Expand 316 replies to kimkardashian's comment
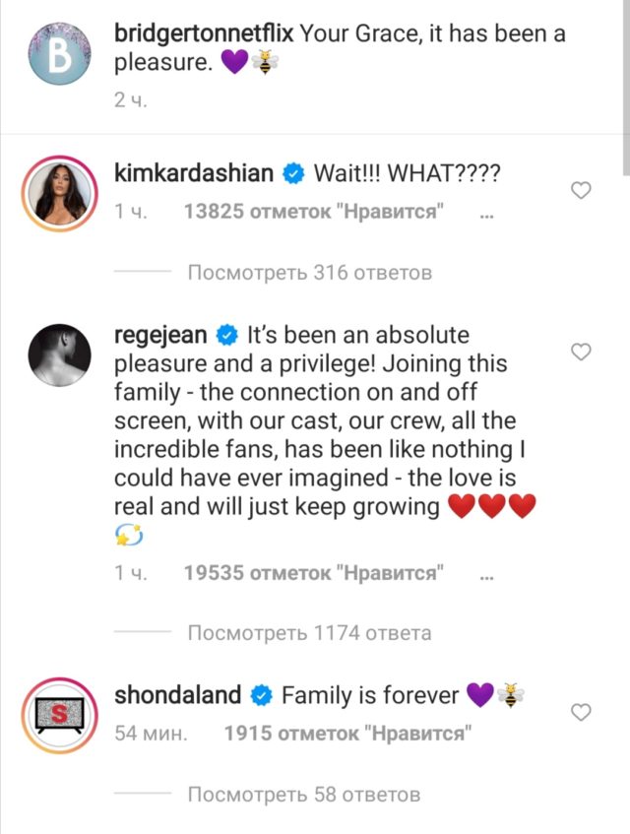 [309, 273]
